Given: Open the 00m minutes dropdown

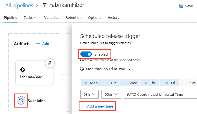Looking at the screenshot, I should click(111, 95).
